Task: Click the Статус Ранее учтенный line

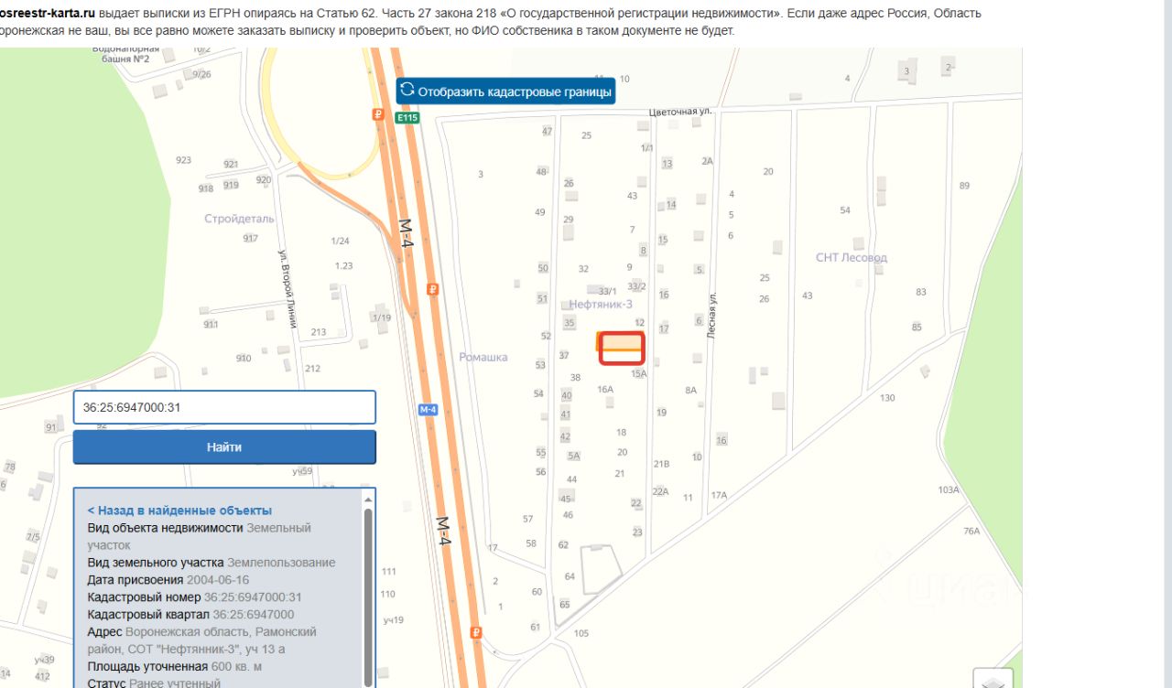Action: click(154, 683)
